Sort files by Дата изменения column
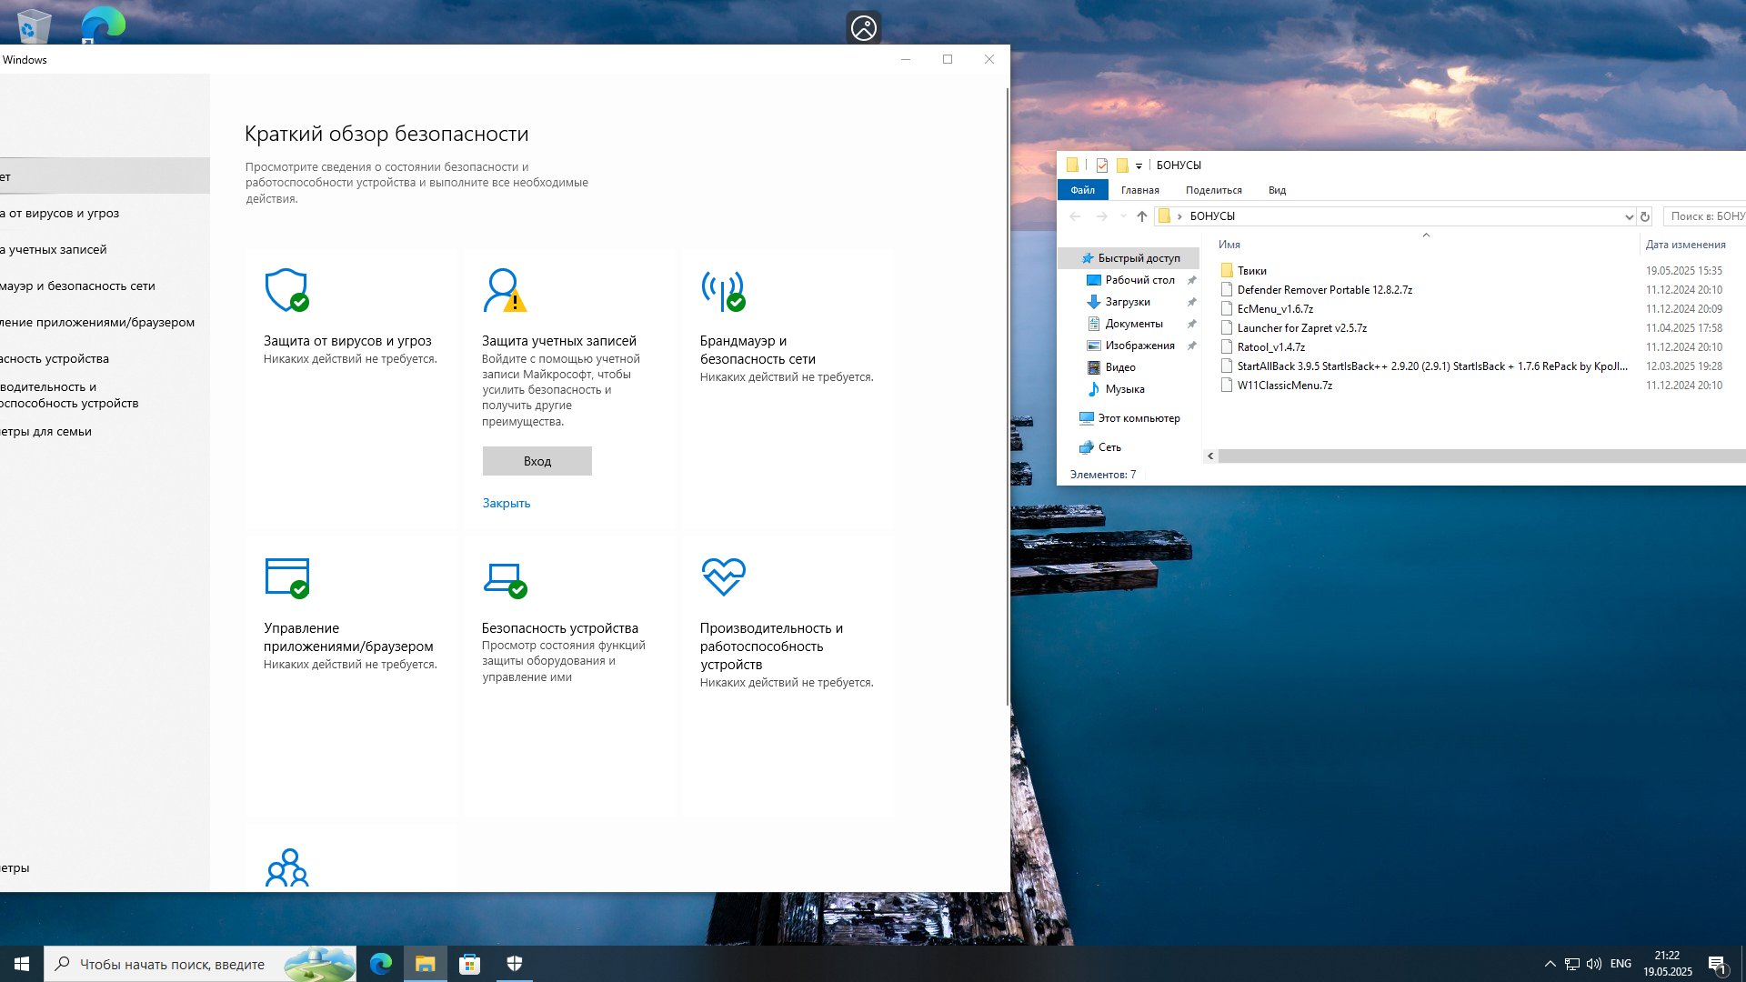This screenshot has height=982, width=1746. click(x=1685, y=245)
